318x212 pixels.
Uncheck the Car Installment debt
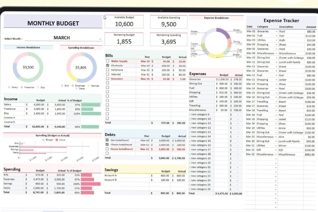(x=108, y=140)
